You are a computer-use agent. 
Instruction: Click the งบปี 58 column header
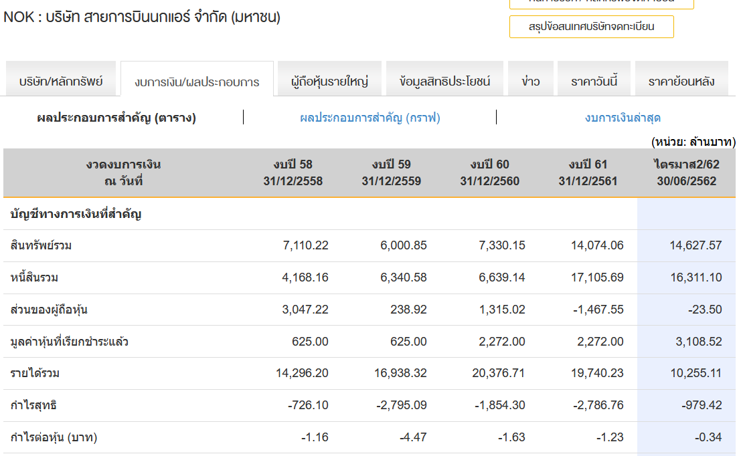point(293,173)
